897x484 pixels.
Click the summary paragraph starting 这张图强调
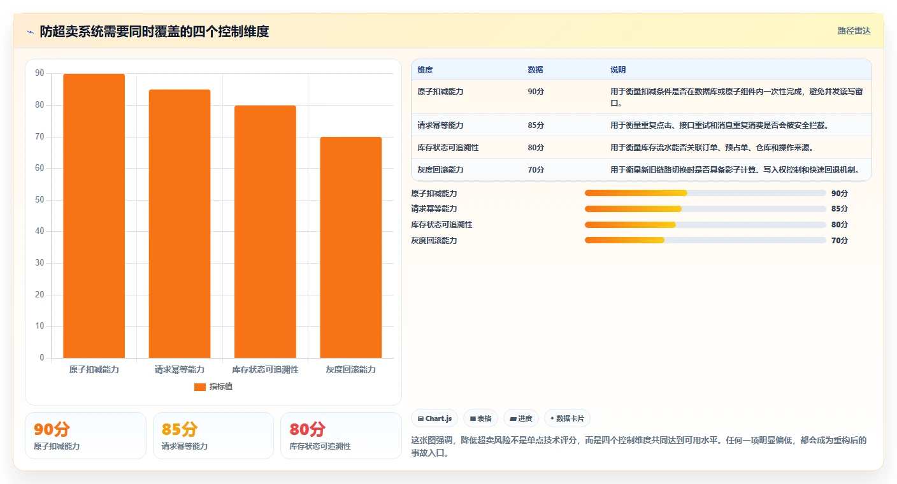[639, 446]
